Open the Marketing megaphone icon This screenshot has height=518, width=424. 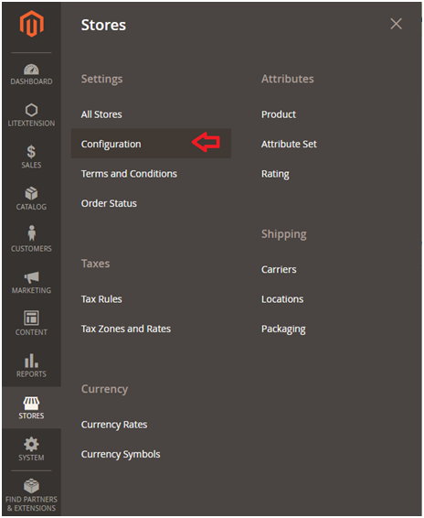[31, 277]
